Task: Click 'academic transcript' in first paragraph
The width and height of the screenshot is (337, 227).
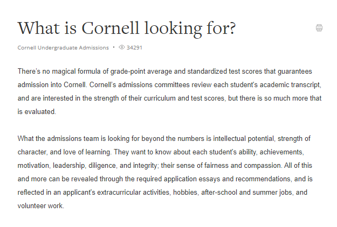Action: coord(290,85)
